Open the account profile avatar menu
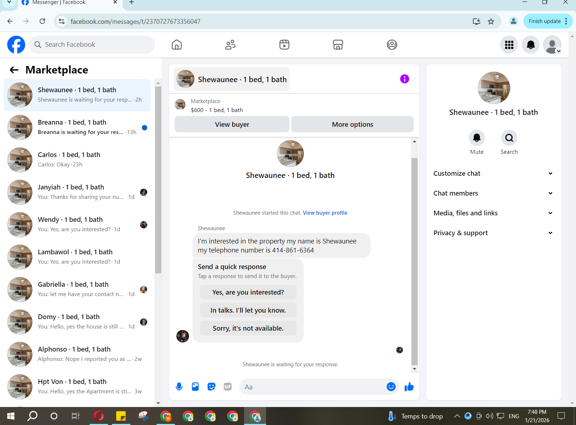 tap(552, 45)
